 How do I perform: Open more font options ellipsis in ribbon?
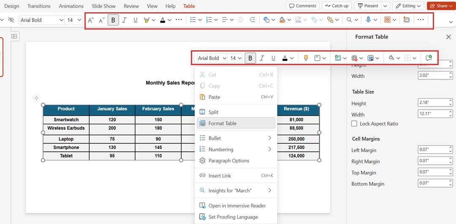point(179,20)
